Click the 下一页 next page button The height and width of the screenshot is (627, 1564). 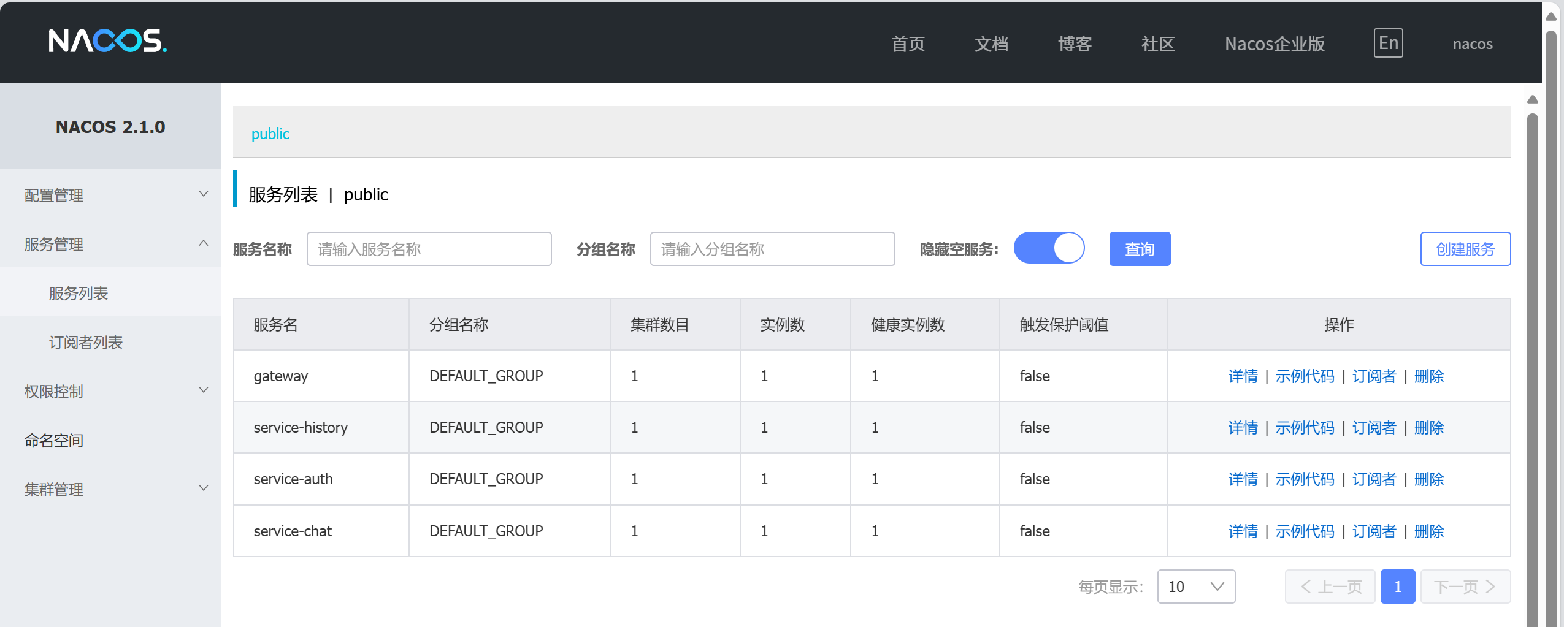pyautogui.click(x=1465, y=587)
